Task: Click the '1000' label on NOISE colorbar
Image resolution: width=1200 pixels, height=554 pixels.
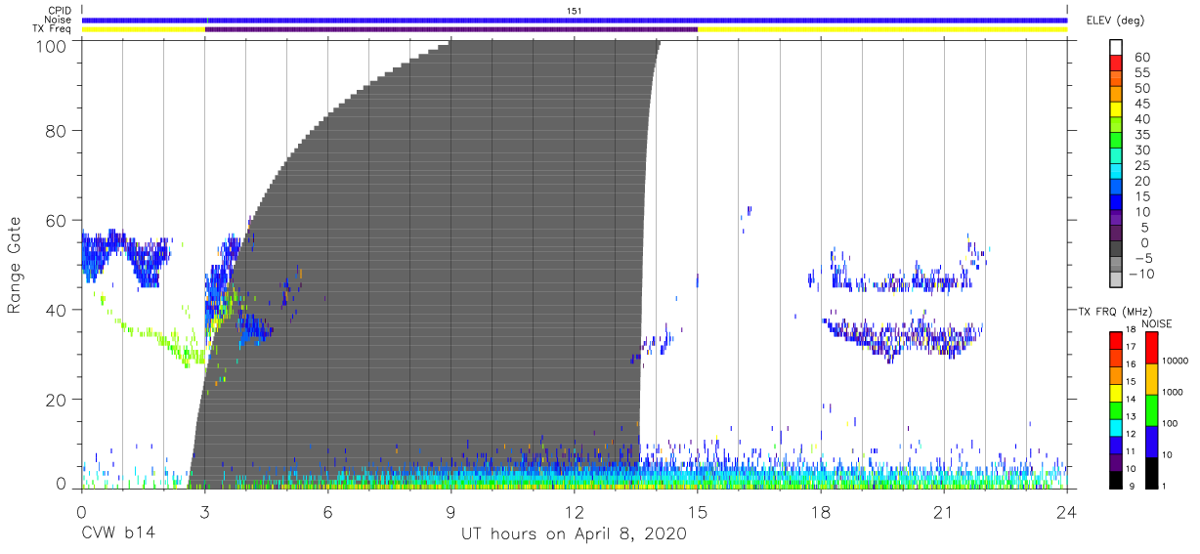Action: [1172, 392]
